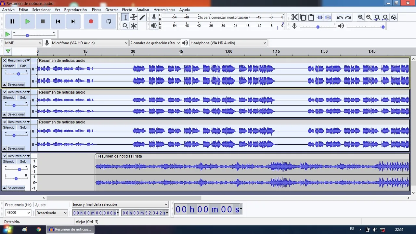Click the Play-at-speed slider
Screen dimensions: 416x234
pos(34,34)
